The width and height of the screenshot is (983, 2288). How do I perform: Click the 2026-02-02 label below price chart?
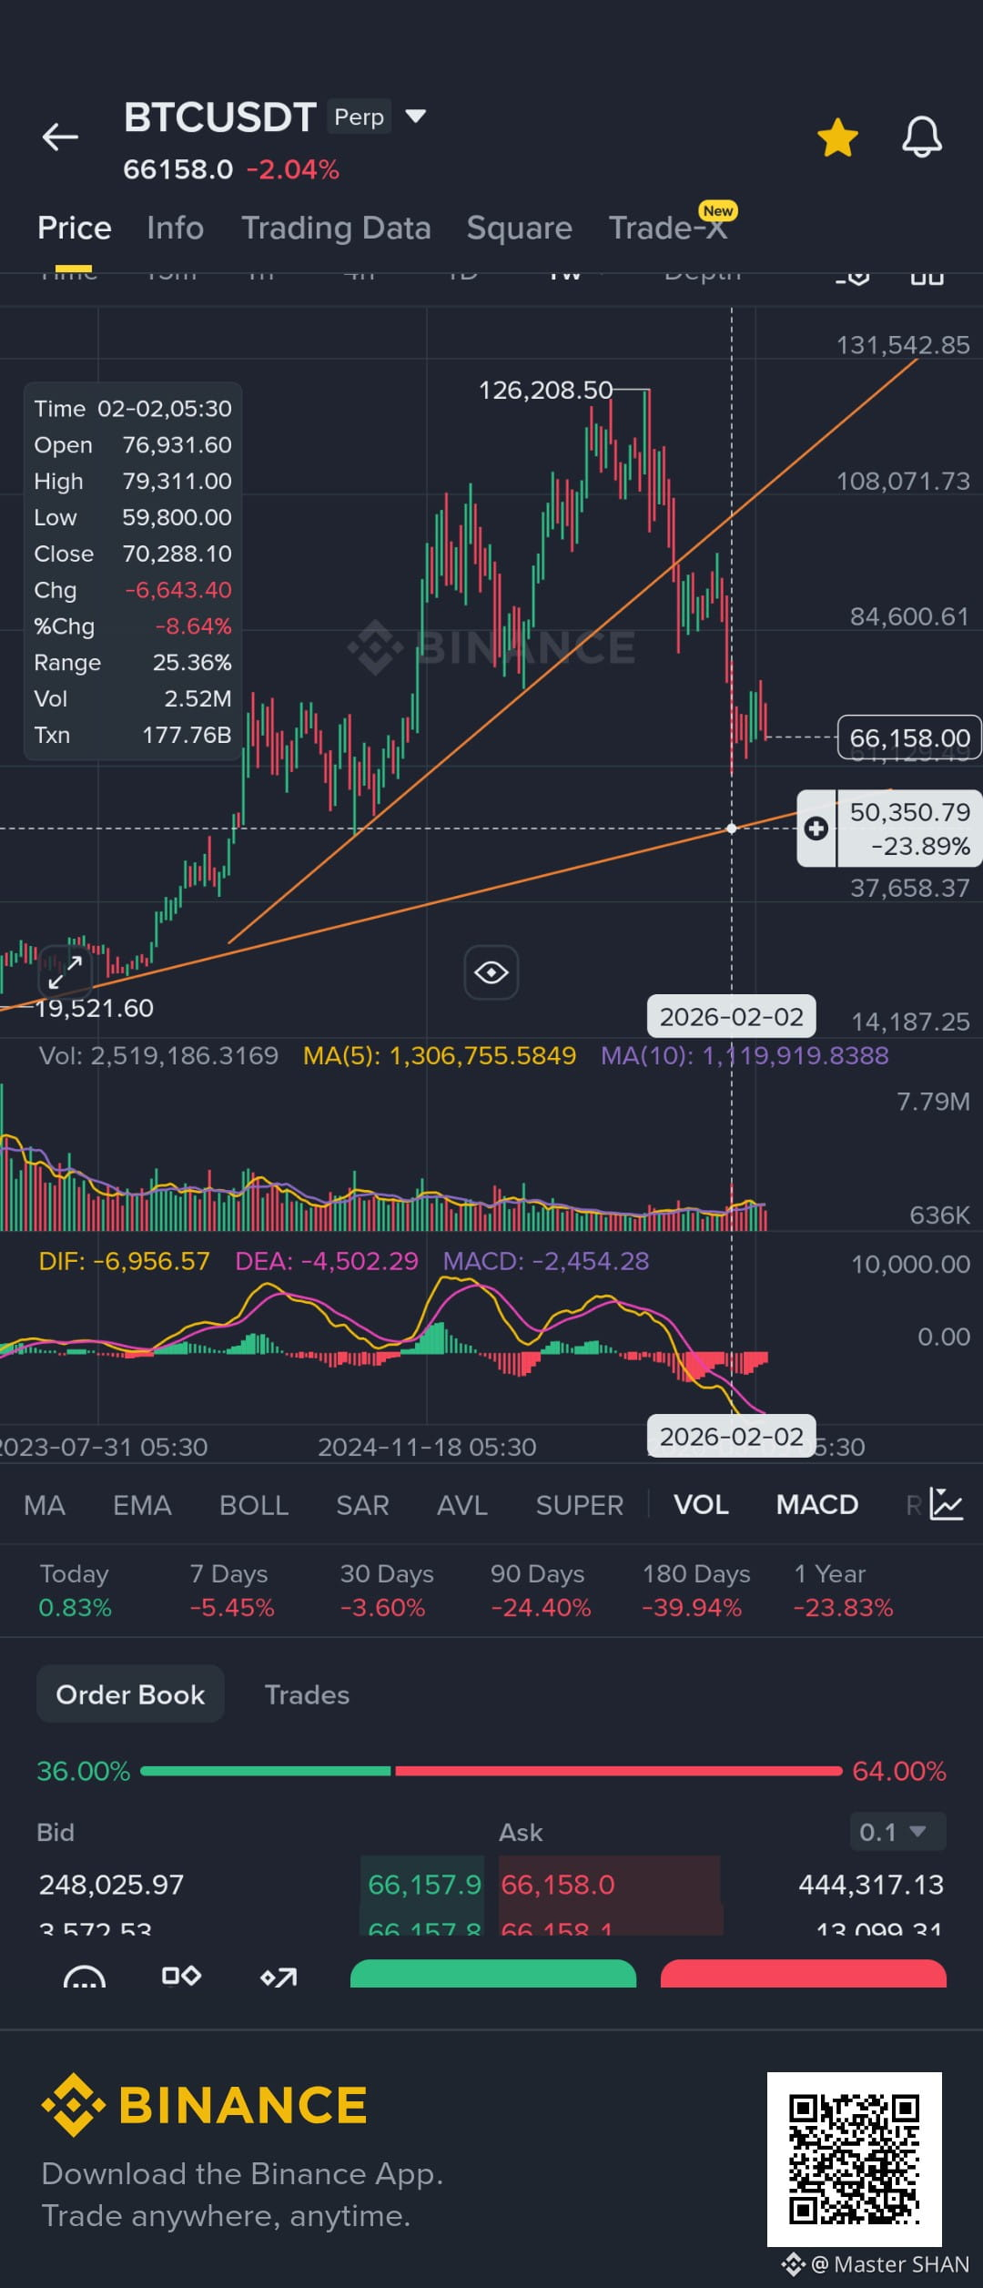coord(732,1016)
